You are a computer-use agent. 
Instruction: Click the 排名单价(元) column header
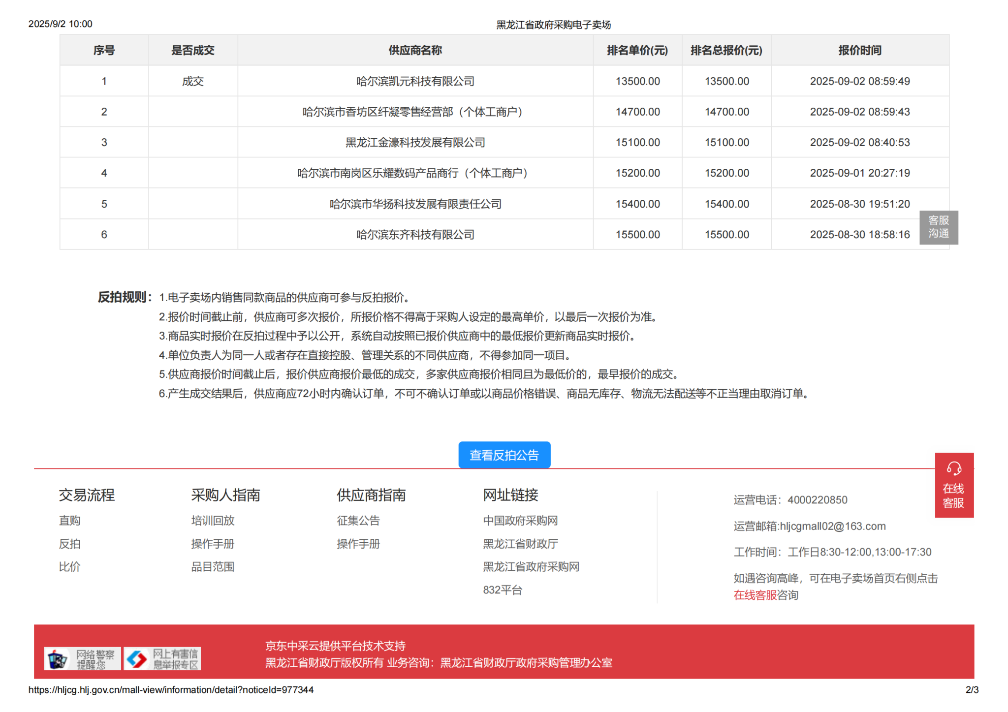point(637,50)
